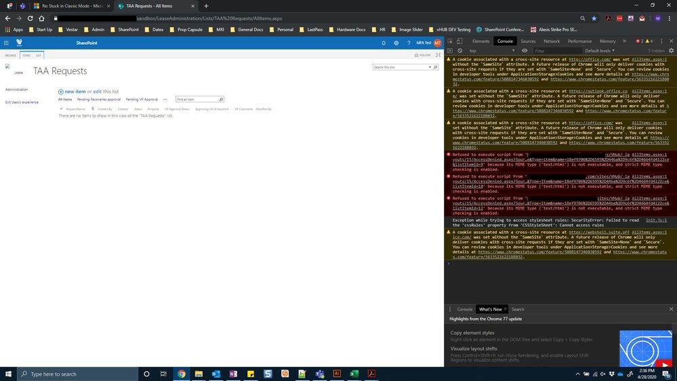
Task: Click the Find an item search box
Action: (x=197, y=100)
